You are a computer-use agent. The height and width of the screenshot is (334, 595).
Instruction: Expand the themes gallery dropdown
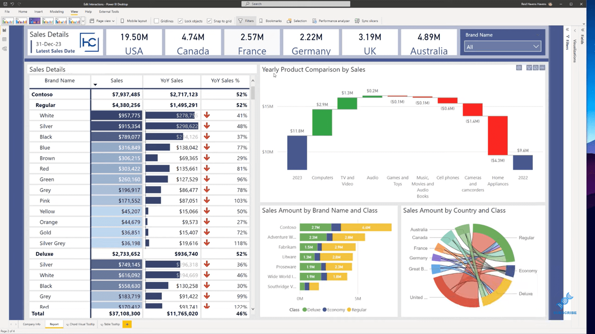(x=83, y=21)
